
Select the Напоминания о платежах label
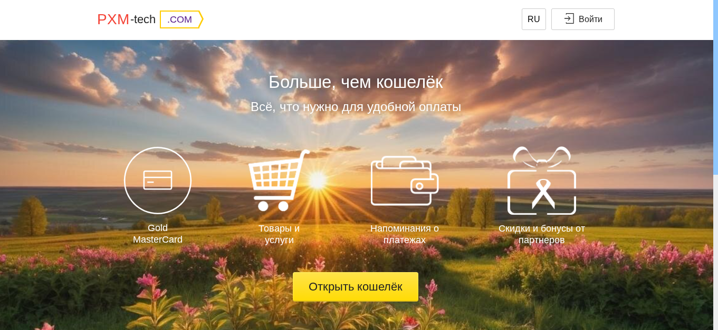click(x=405, y=234)
